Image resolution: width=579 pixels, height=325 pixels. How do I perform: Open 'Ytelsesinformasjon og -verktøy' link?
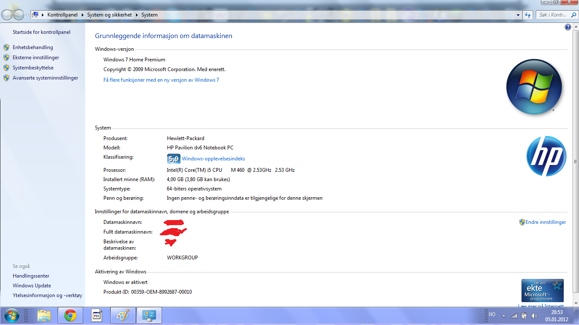click(x=47, y=295)
